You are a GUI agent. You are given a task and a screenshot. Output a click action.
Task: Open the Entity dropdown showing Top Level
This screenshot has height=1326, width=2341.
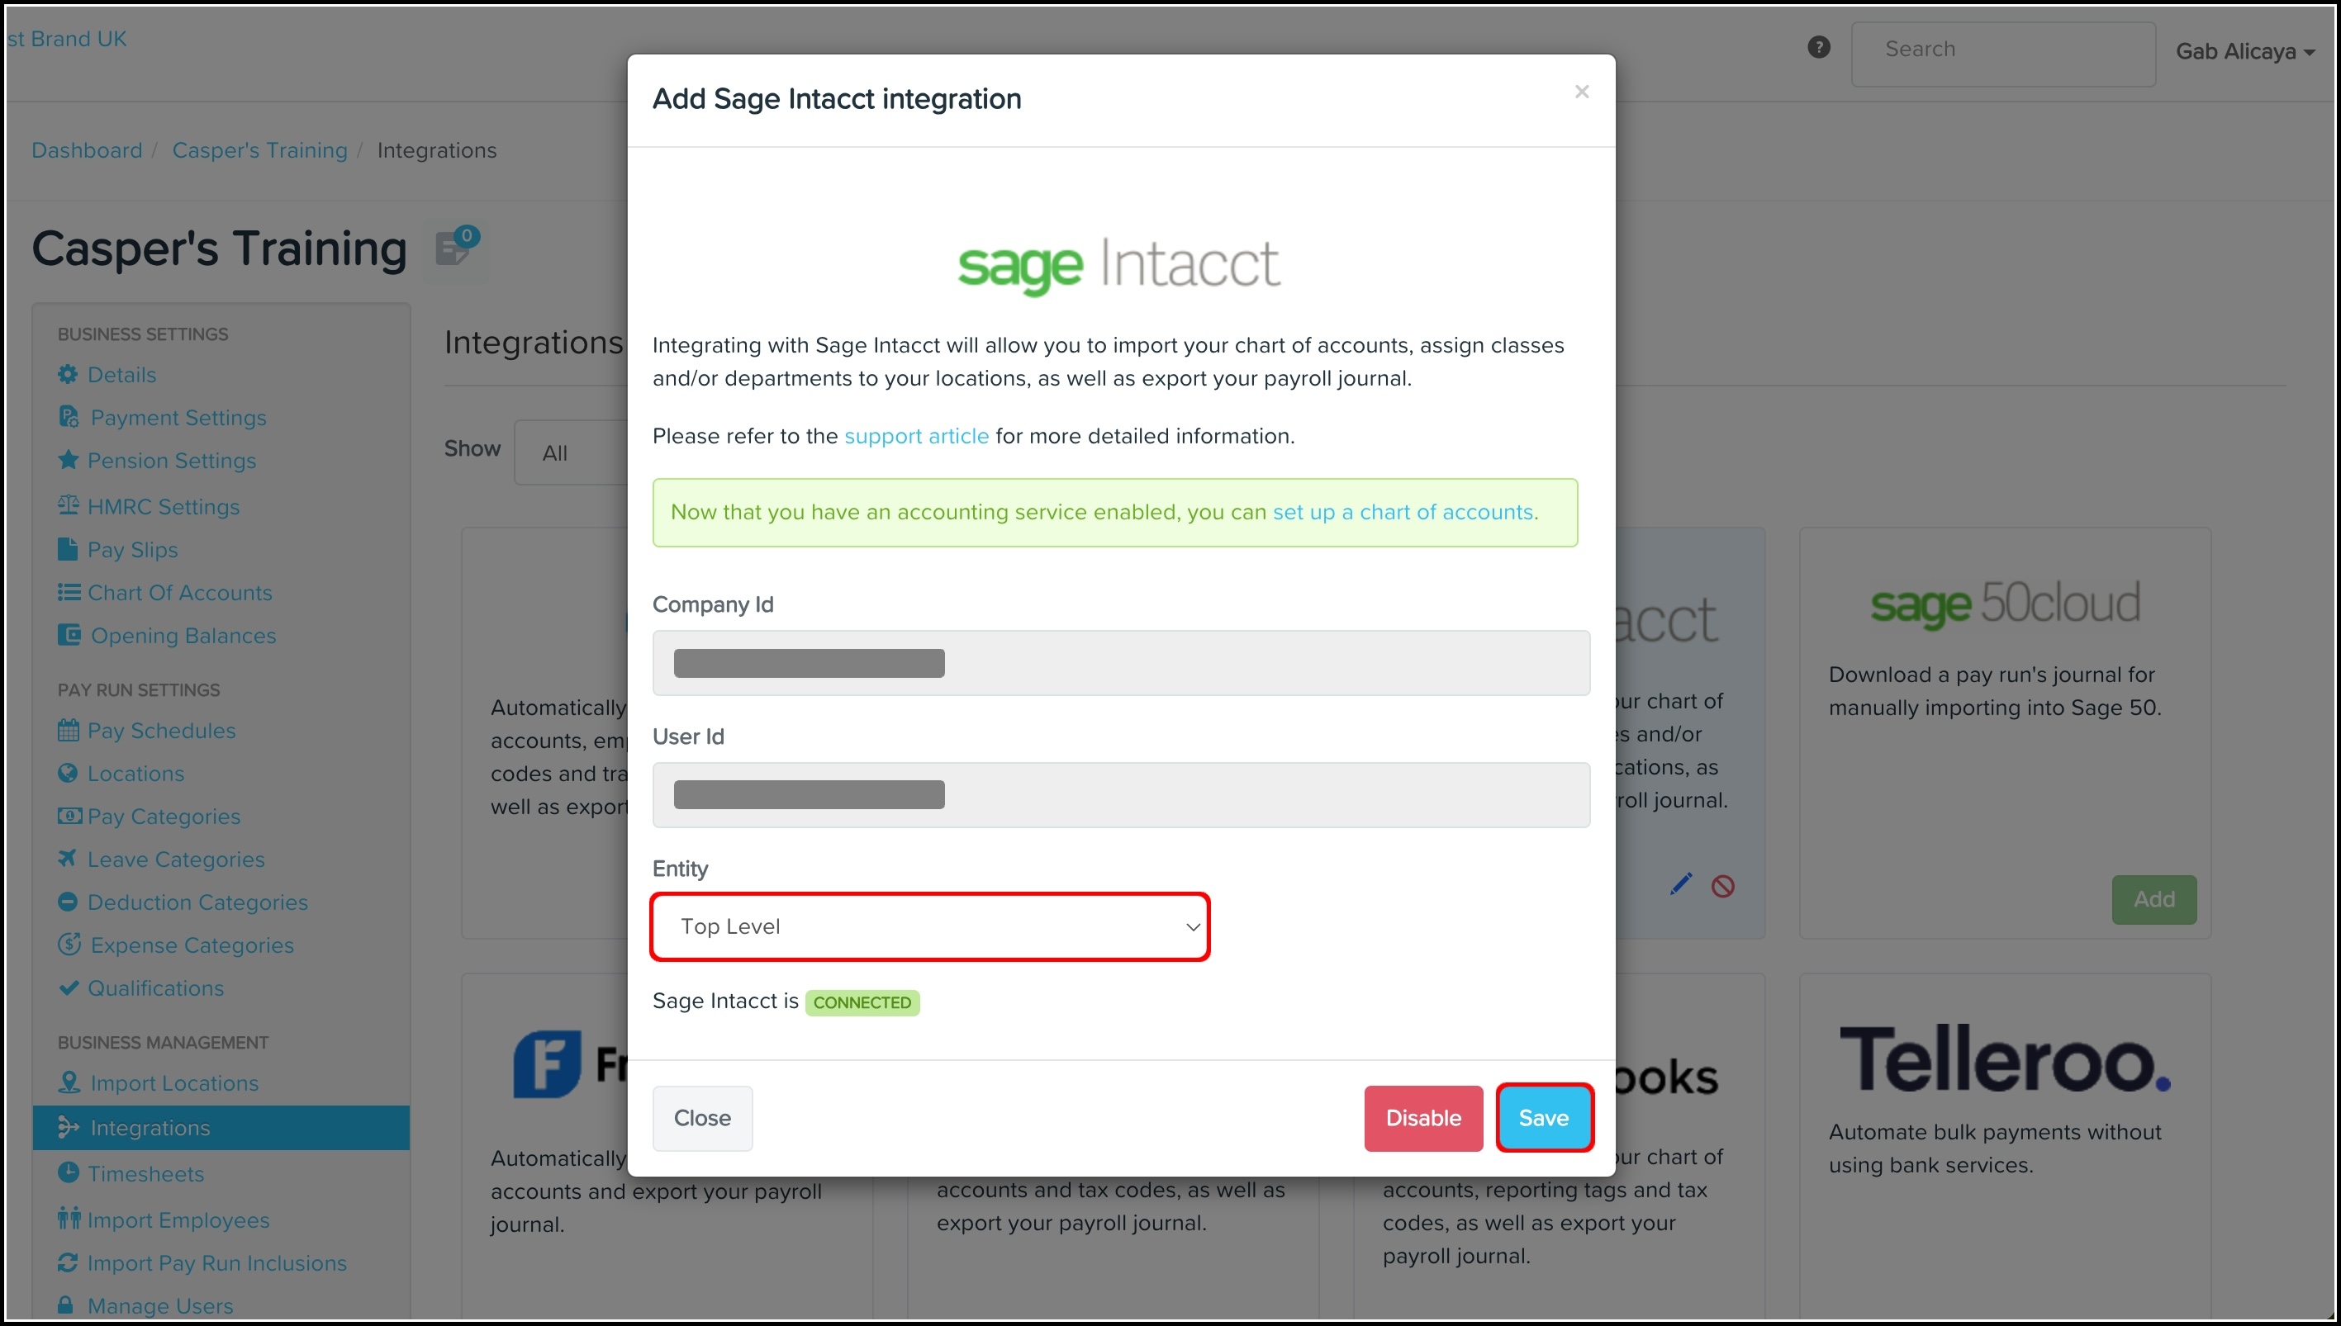point(929,926)
